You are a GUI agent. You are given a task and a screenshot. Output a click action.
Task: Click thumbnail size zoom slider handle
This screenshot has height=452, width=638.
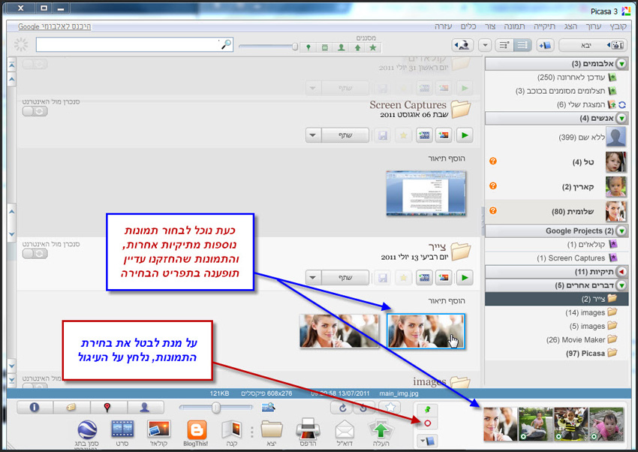click(216, 407)
